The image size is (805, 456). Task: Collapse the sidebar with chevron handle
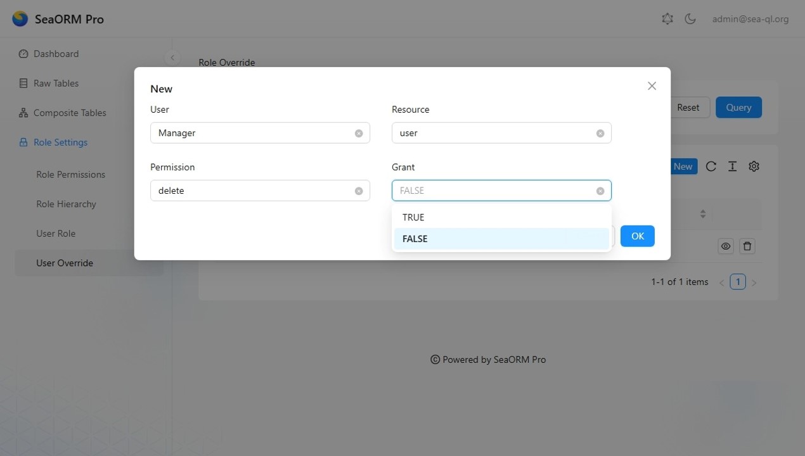[172, 58]
